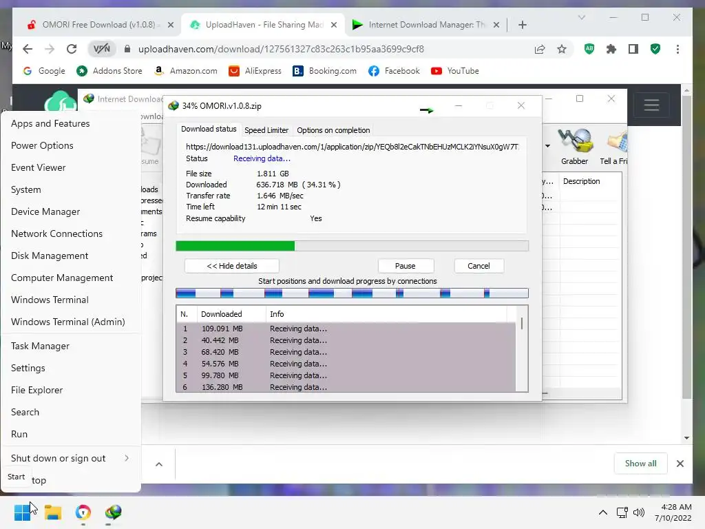Click the Tell a Friend icon
This screenshot has height=529, width=705.
614,147
